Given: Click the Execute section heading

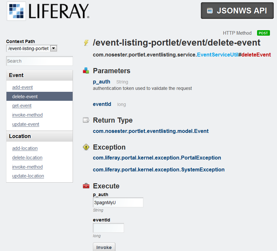Looking at the screenshot, I should (106, 186).
